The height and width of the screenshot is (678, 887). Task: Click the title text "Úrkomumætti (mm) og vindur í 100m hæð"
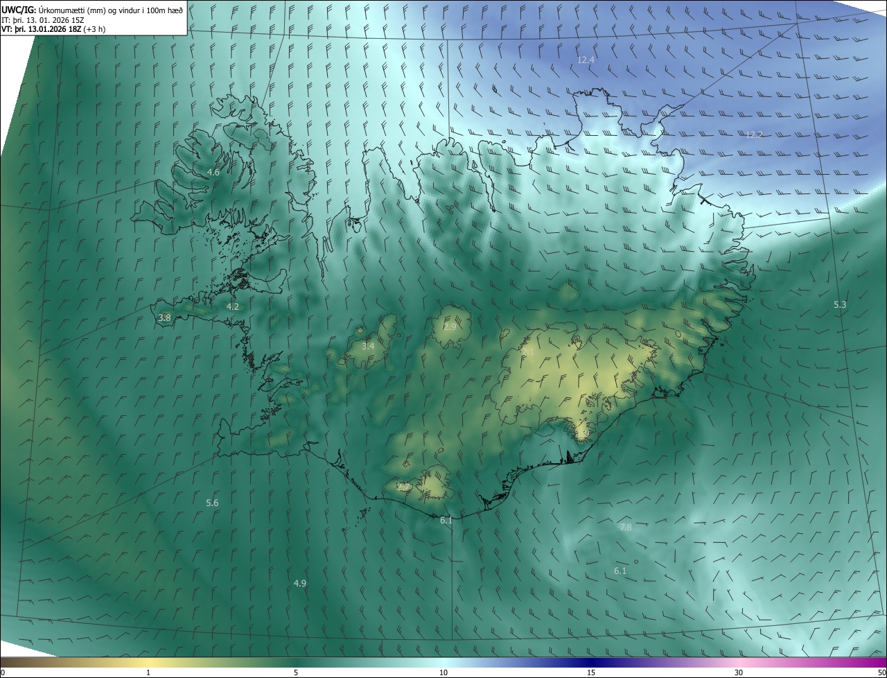pos(109,10)
